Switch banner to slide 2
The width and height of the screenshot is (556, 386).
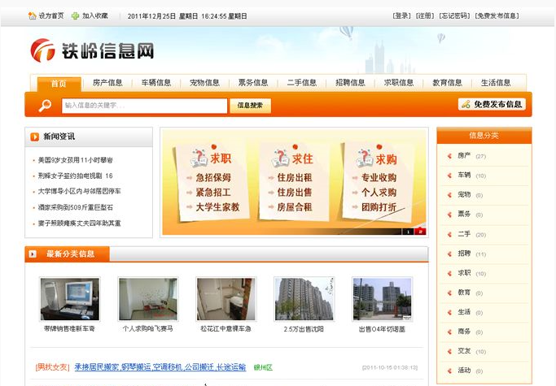click(x=420, y=232)
